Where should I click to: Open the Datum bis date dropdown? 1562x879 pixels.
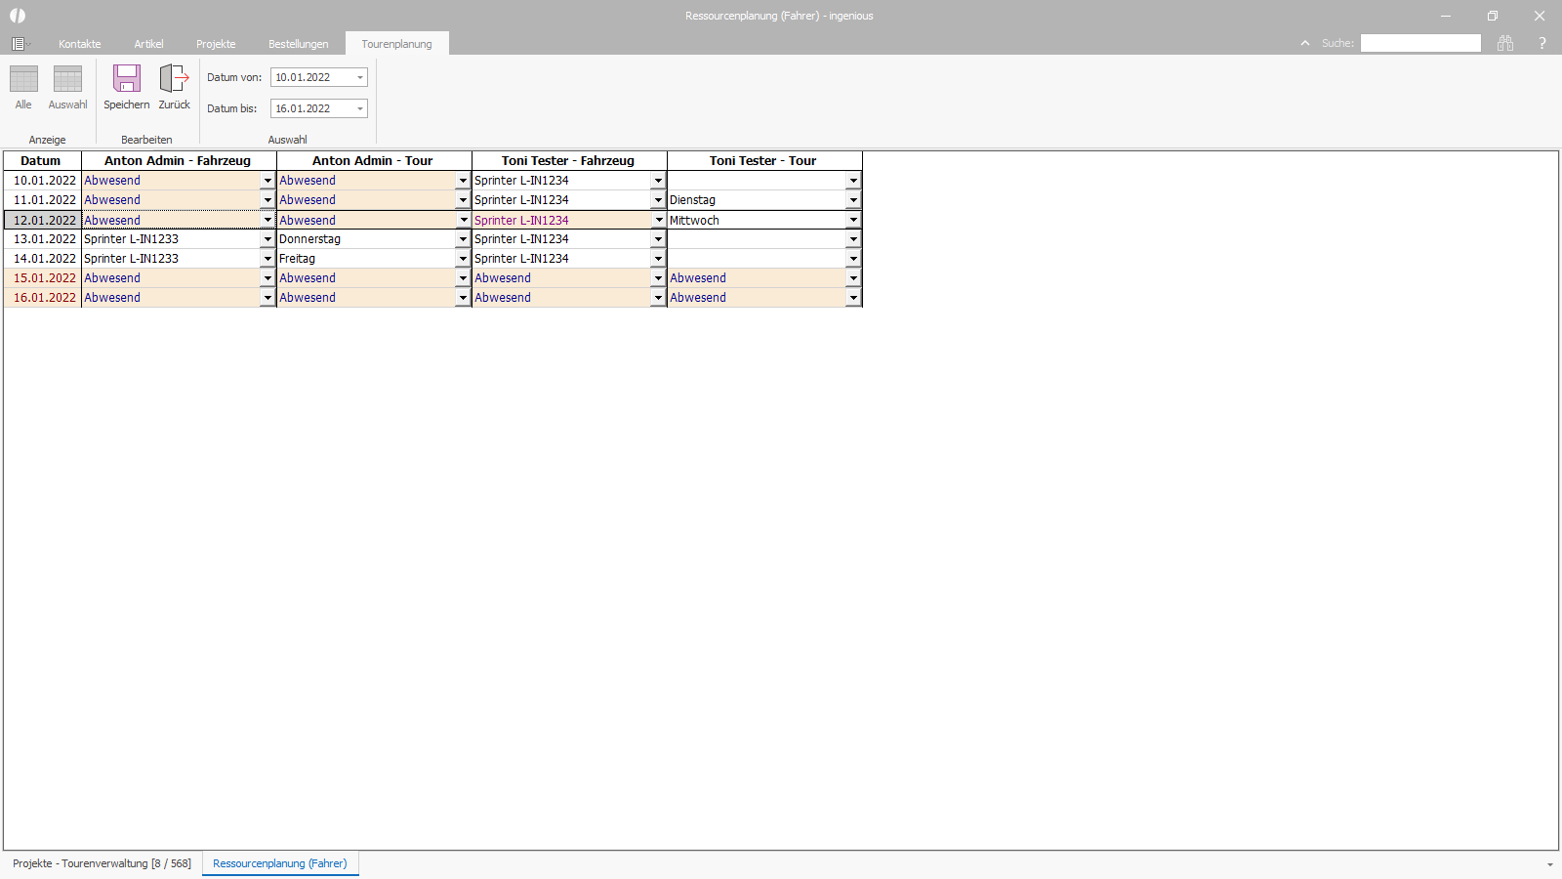pos(360,108)
